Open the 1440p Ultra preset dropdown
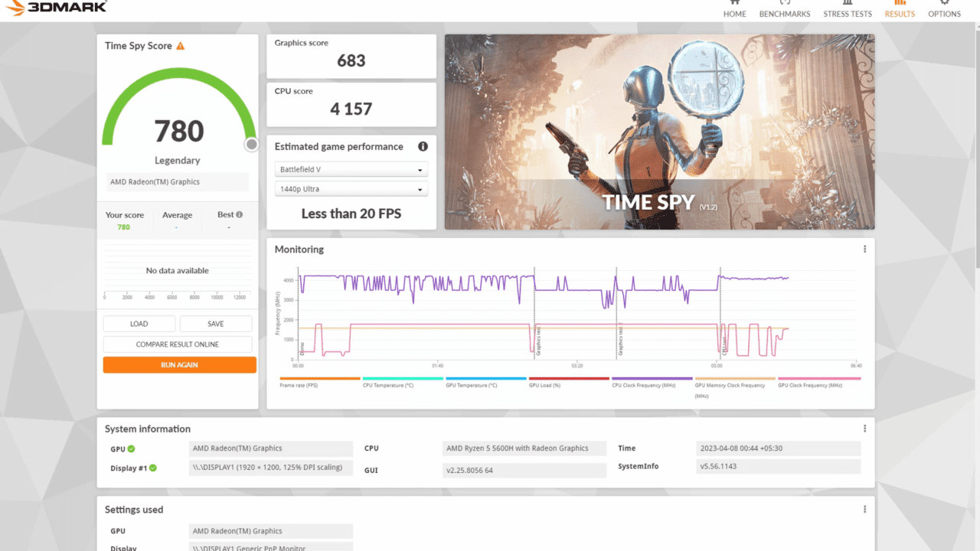 coord(351,188)
